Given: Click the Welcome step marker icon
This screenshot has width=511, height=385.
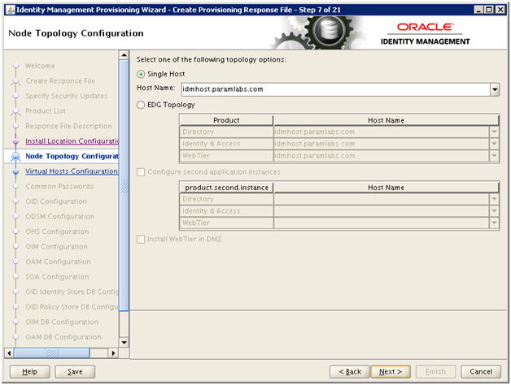Looking at the screenshot, I should click(15, 66).
